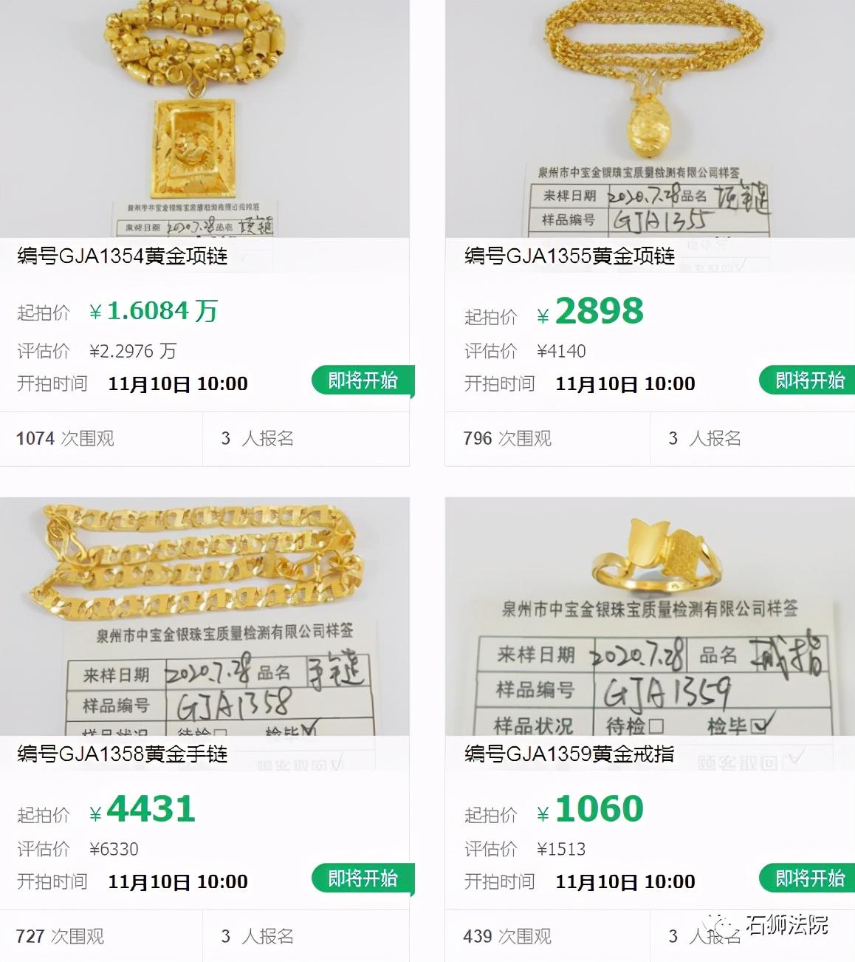Open the GJA1358 gold bracelet photo
Screen dimensions: 855x962
click(205, 616)
